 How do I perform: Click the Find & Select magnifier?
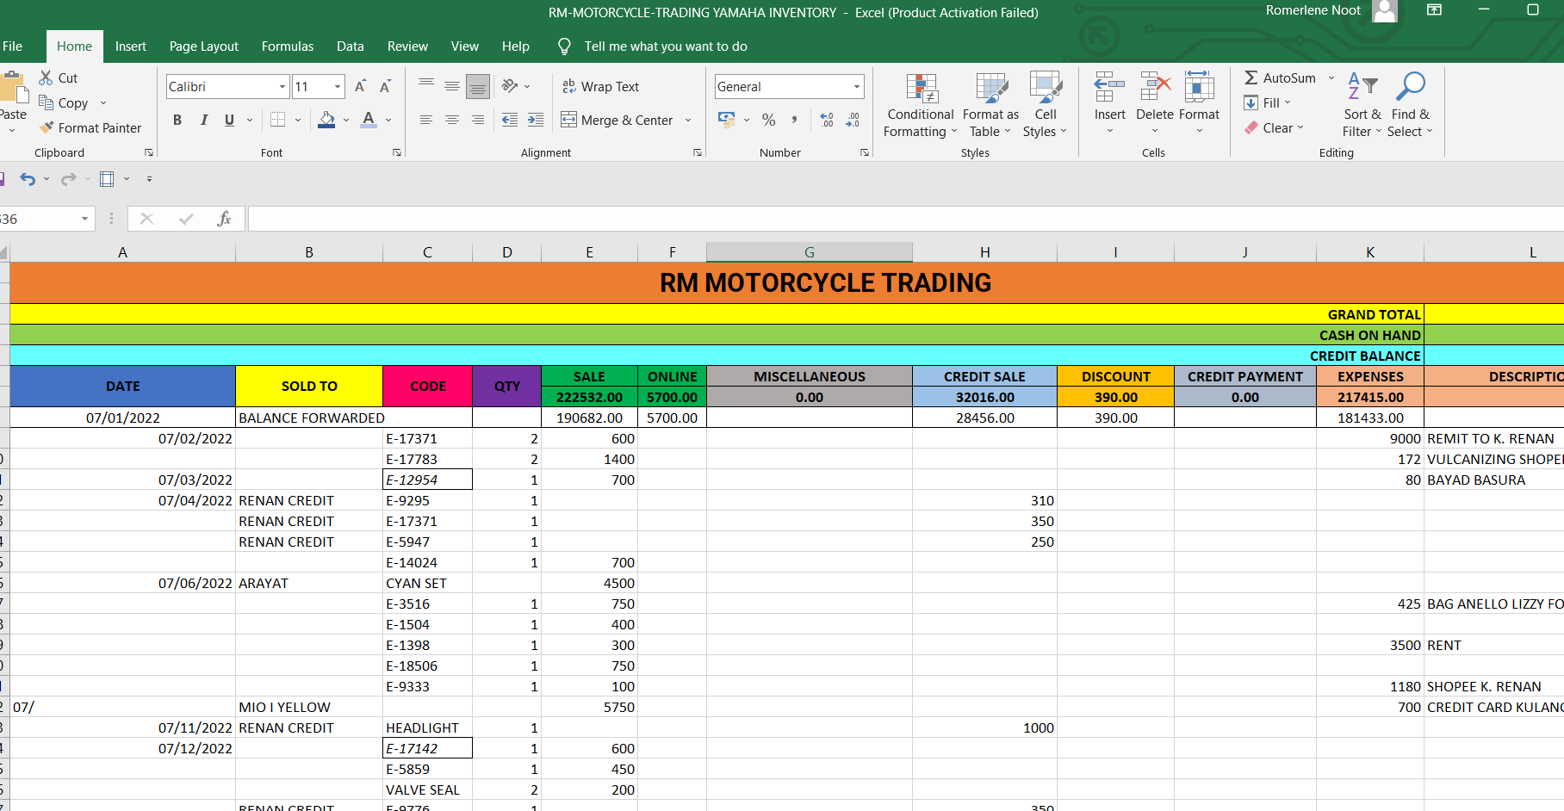1410,86
